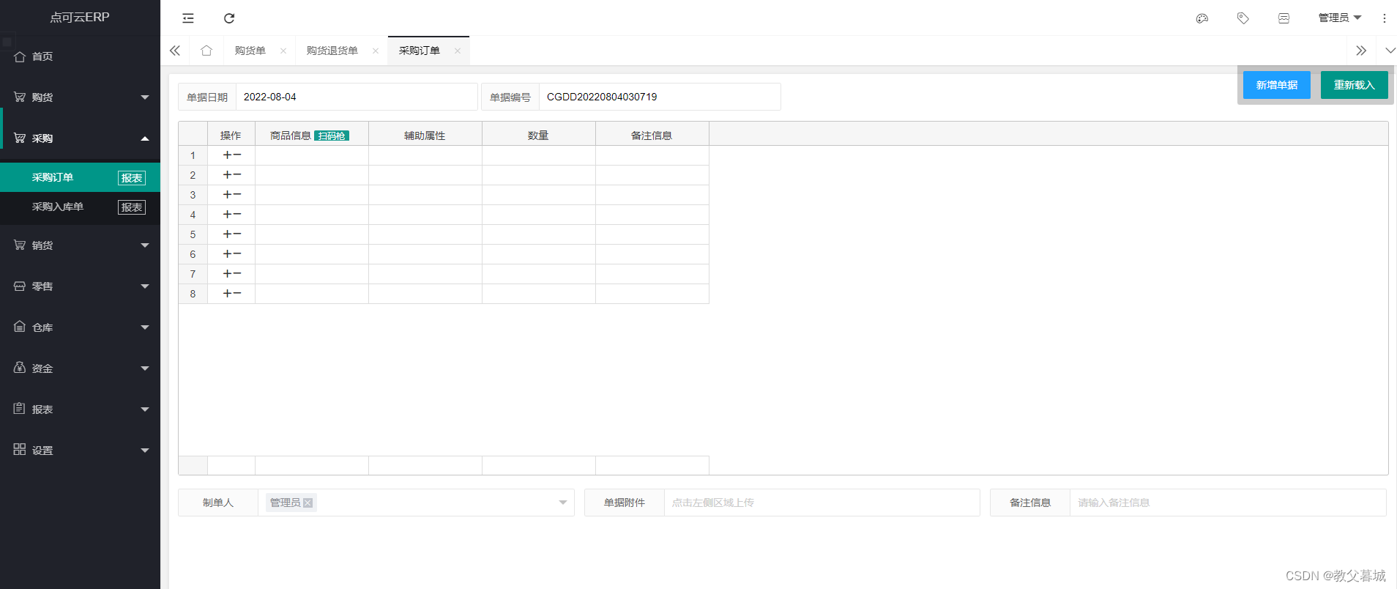Expand the 零售 sidebar menu

[145, 286]
